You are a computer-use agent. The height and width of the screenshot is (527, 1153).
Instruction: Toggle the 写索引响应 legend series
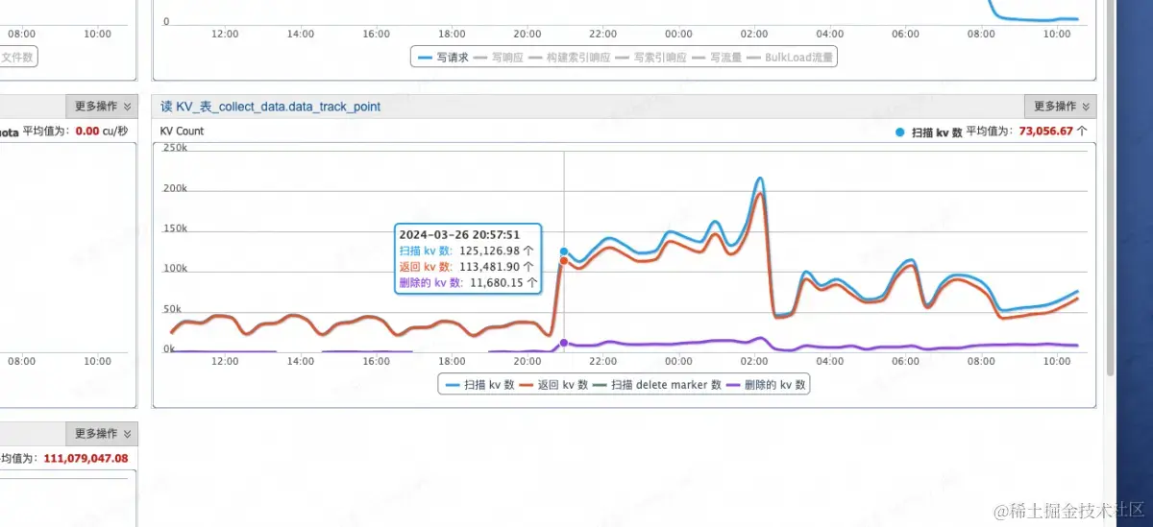[650, 58]
